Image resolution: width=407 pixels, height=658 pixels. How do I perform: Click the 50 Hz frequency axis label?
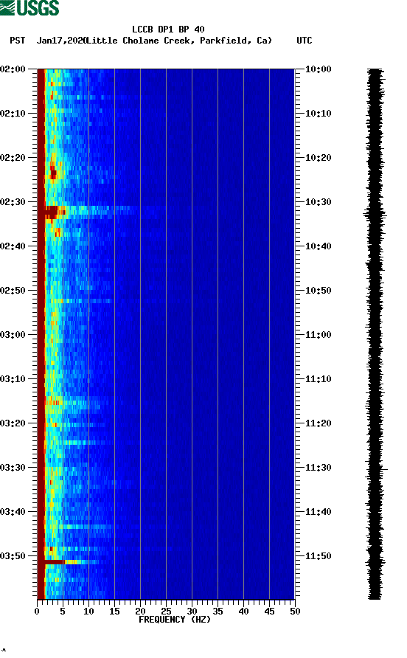[x=295, y=612]
